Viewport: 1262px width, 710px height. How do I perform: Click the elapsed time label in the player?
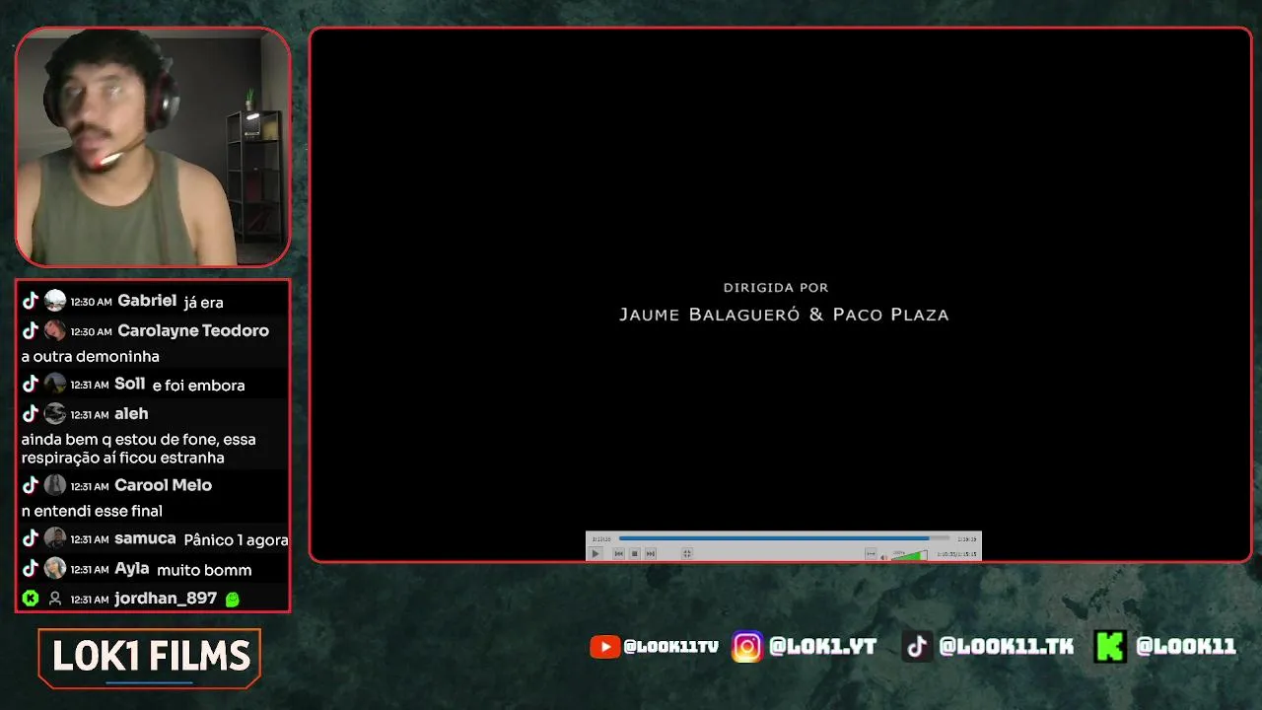[x=601, y=538]
